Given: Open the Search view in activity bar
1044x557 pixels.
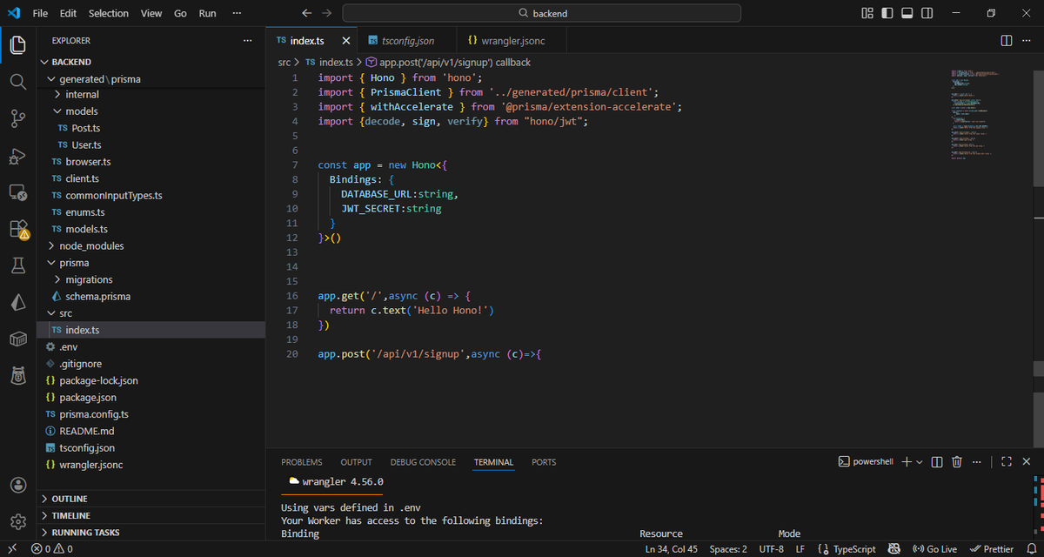Looking at the screenshot, I should coord(17,82).
